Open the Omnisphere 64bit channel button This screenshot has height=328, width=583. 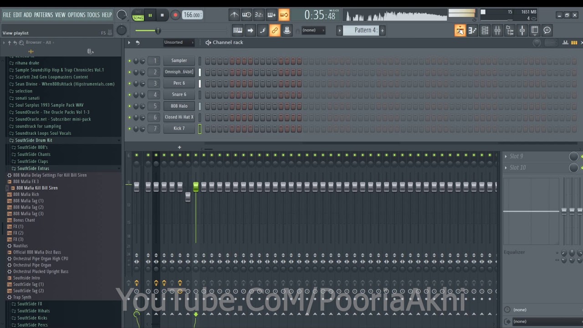(x=179, y=72)
